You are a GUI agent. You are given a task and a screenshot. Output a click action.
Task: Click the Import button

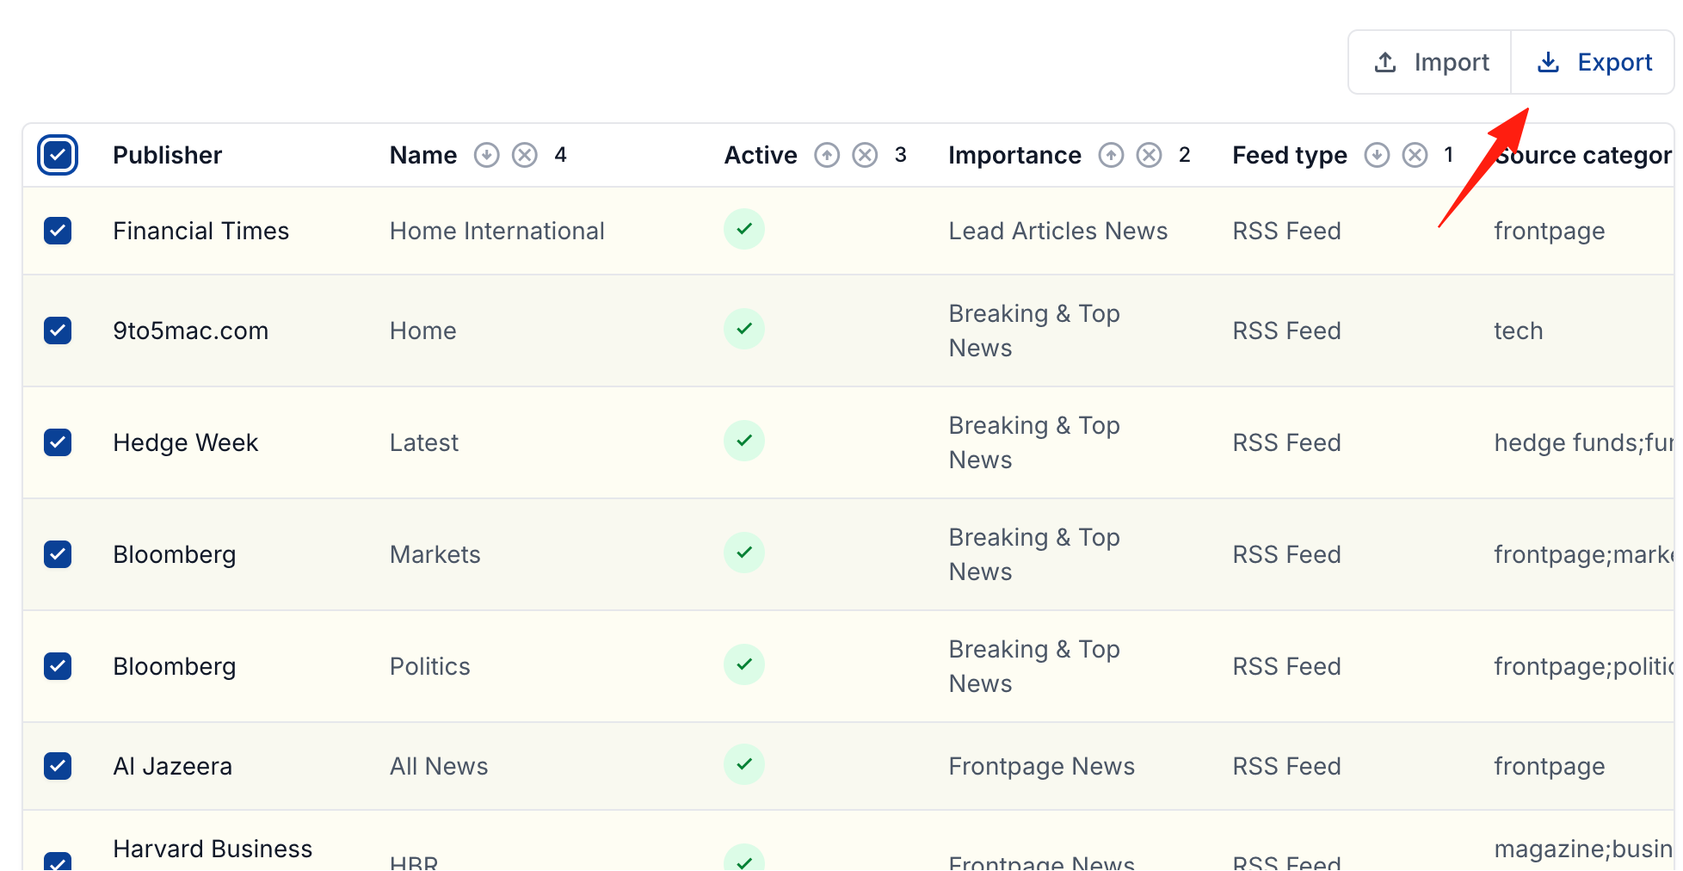(1430, 62)
